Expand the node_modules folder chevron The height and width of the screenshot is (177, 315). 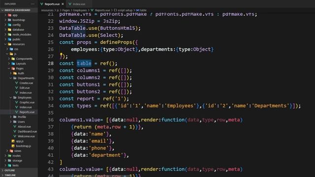click(5, 34)
